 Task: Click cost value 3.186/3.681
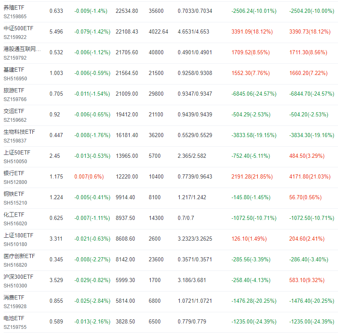(x=192, y=280)
